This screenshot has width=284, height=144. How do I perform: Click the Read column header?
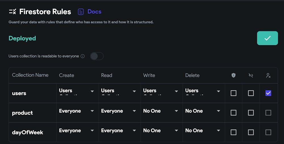click(106, 75)
